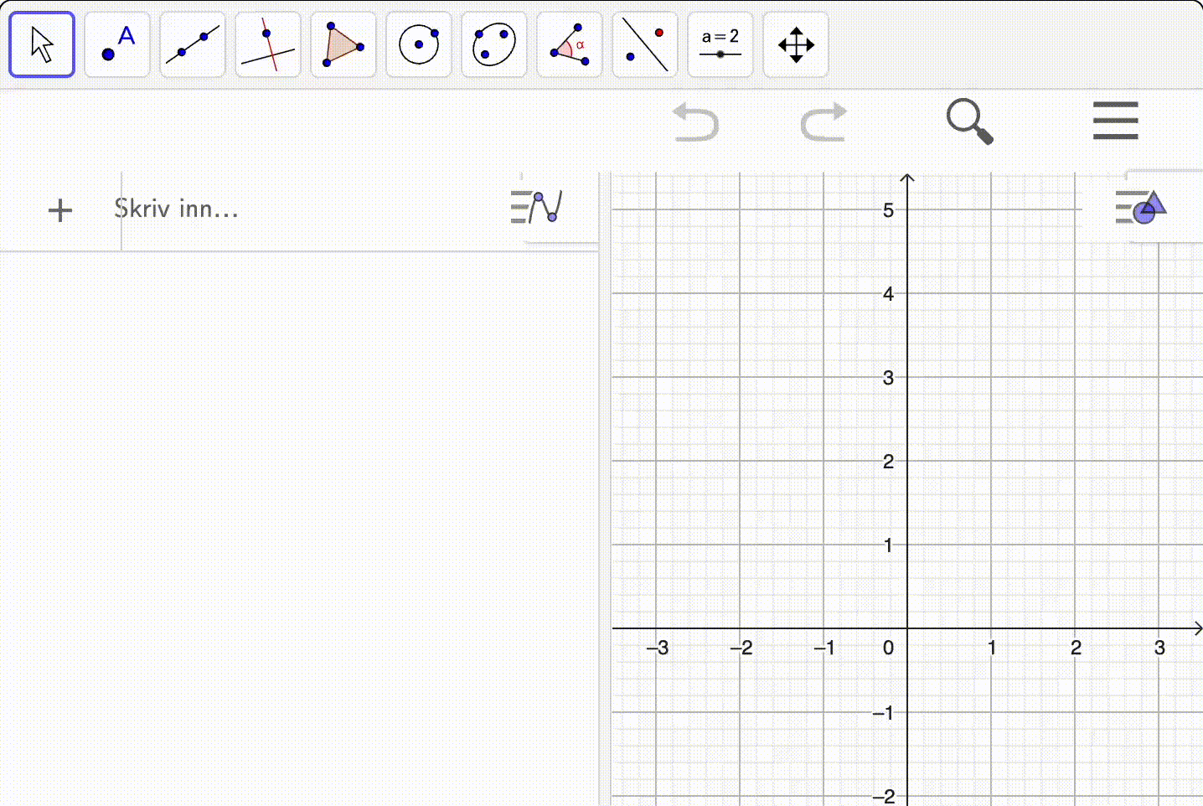
Task: Redo the last undone action
Action: pos(824,122)
